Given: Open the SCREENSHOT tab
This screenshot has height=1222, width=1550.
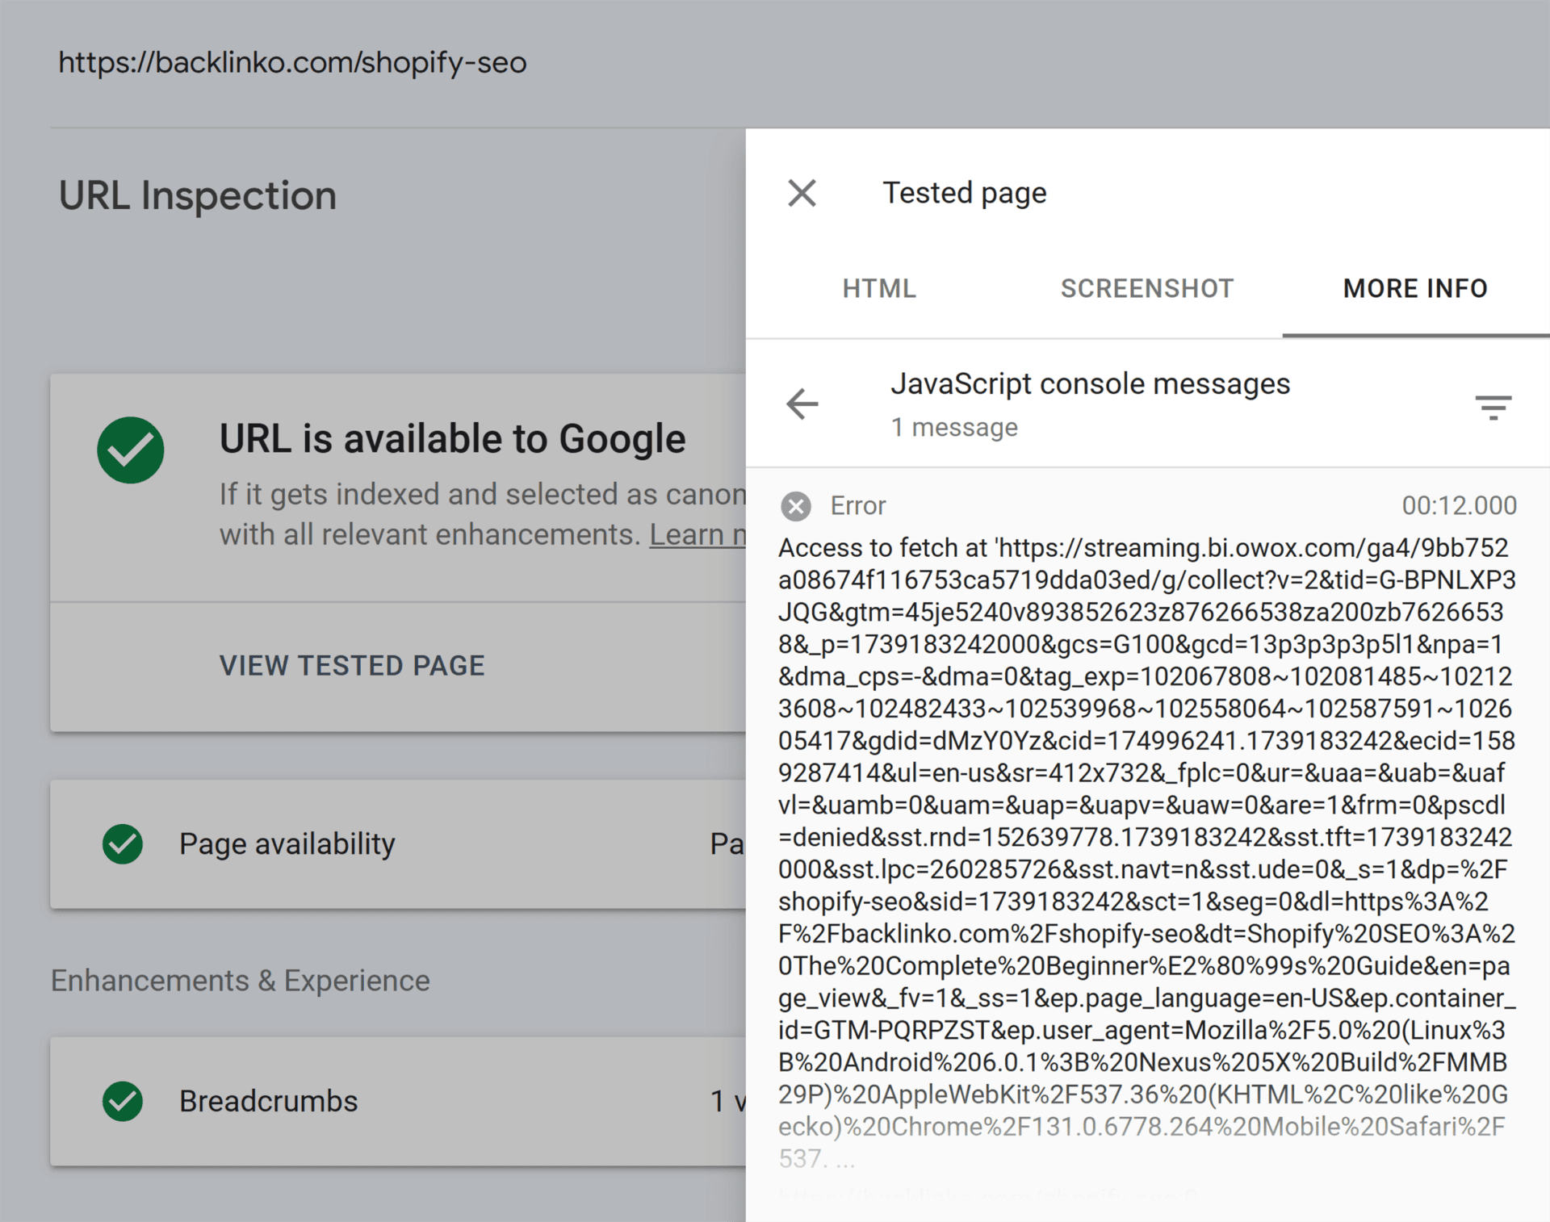Looking at the screenshot, I should (x=1146, y=288).
